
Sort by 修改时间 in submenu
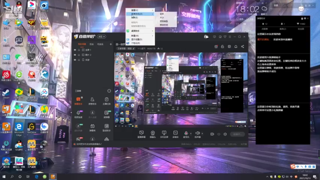(x=166, y=25)
